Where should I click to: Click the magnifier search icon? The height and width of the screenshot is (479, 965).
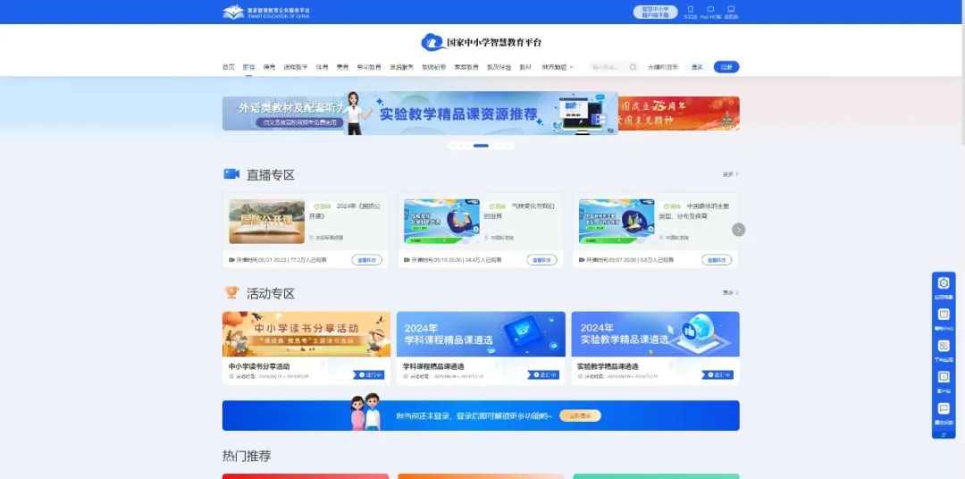(633, 67)
